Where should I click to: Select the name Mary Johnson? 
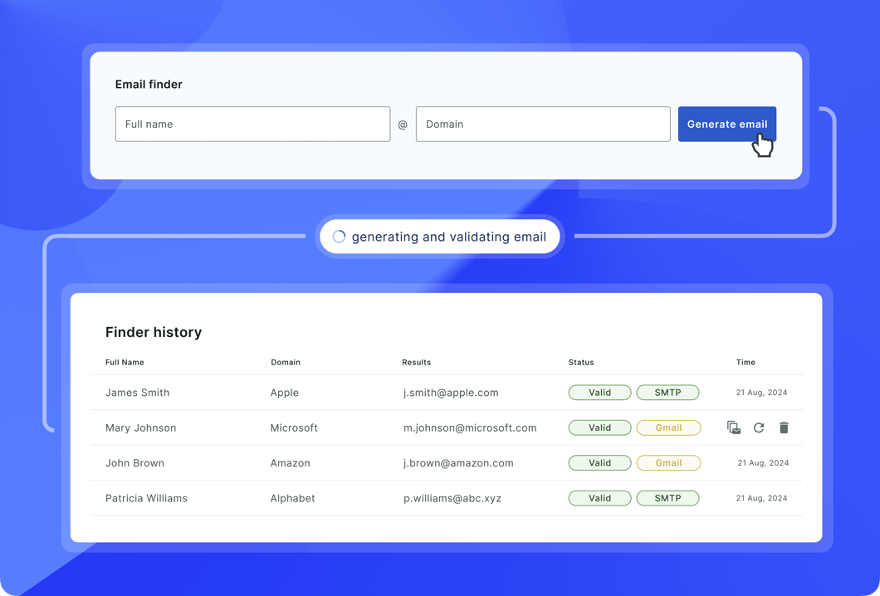141,427
